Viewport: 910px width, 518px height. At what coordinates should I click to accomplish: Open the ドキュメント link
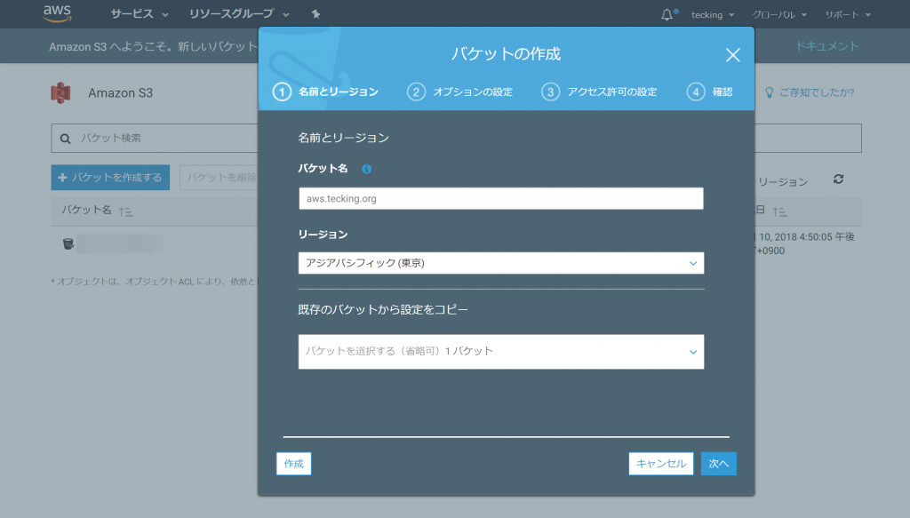827,46
